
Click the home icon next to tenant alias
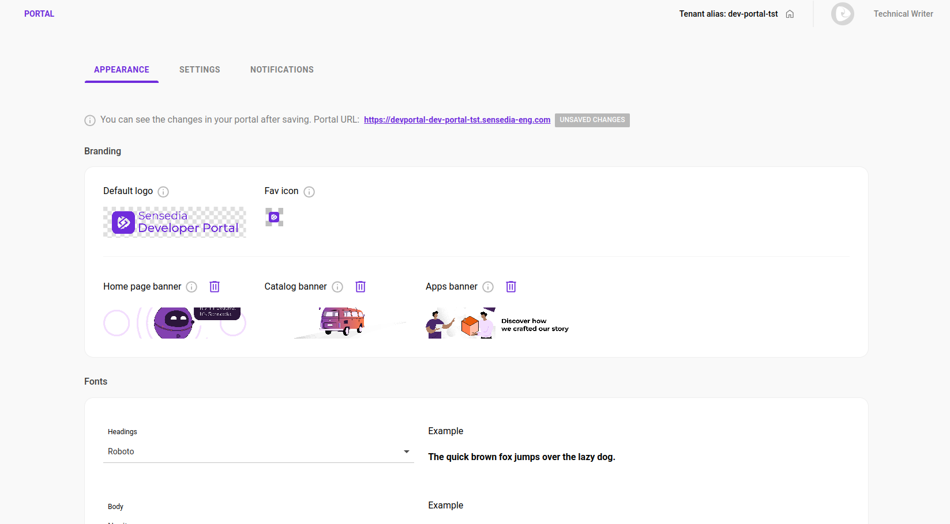point(790,13)
